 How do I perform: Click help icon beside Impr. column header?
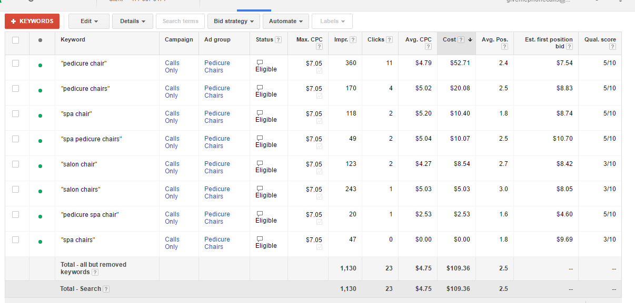(x=353, y=40)
